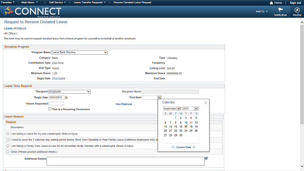Close the Calendar popup
The height and width of the screenshot is (171, 304).
pos(206,103)
